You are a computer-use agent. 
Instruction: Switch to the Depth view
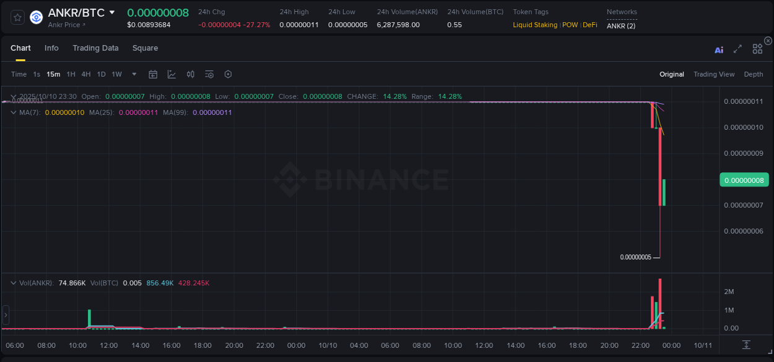click(753, 74)
